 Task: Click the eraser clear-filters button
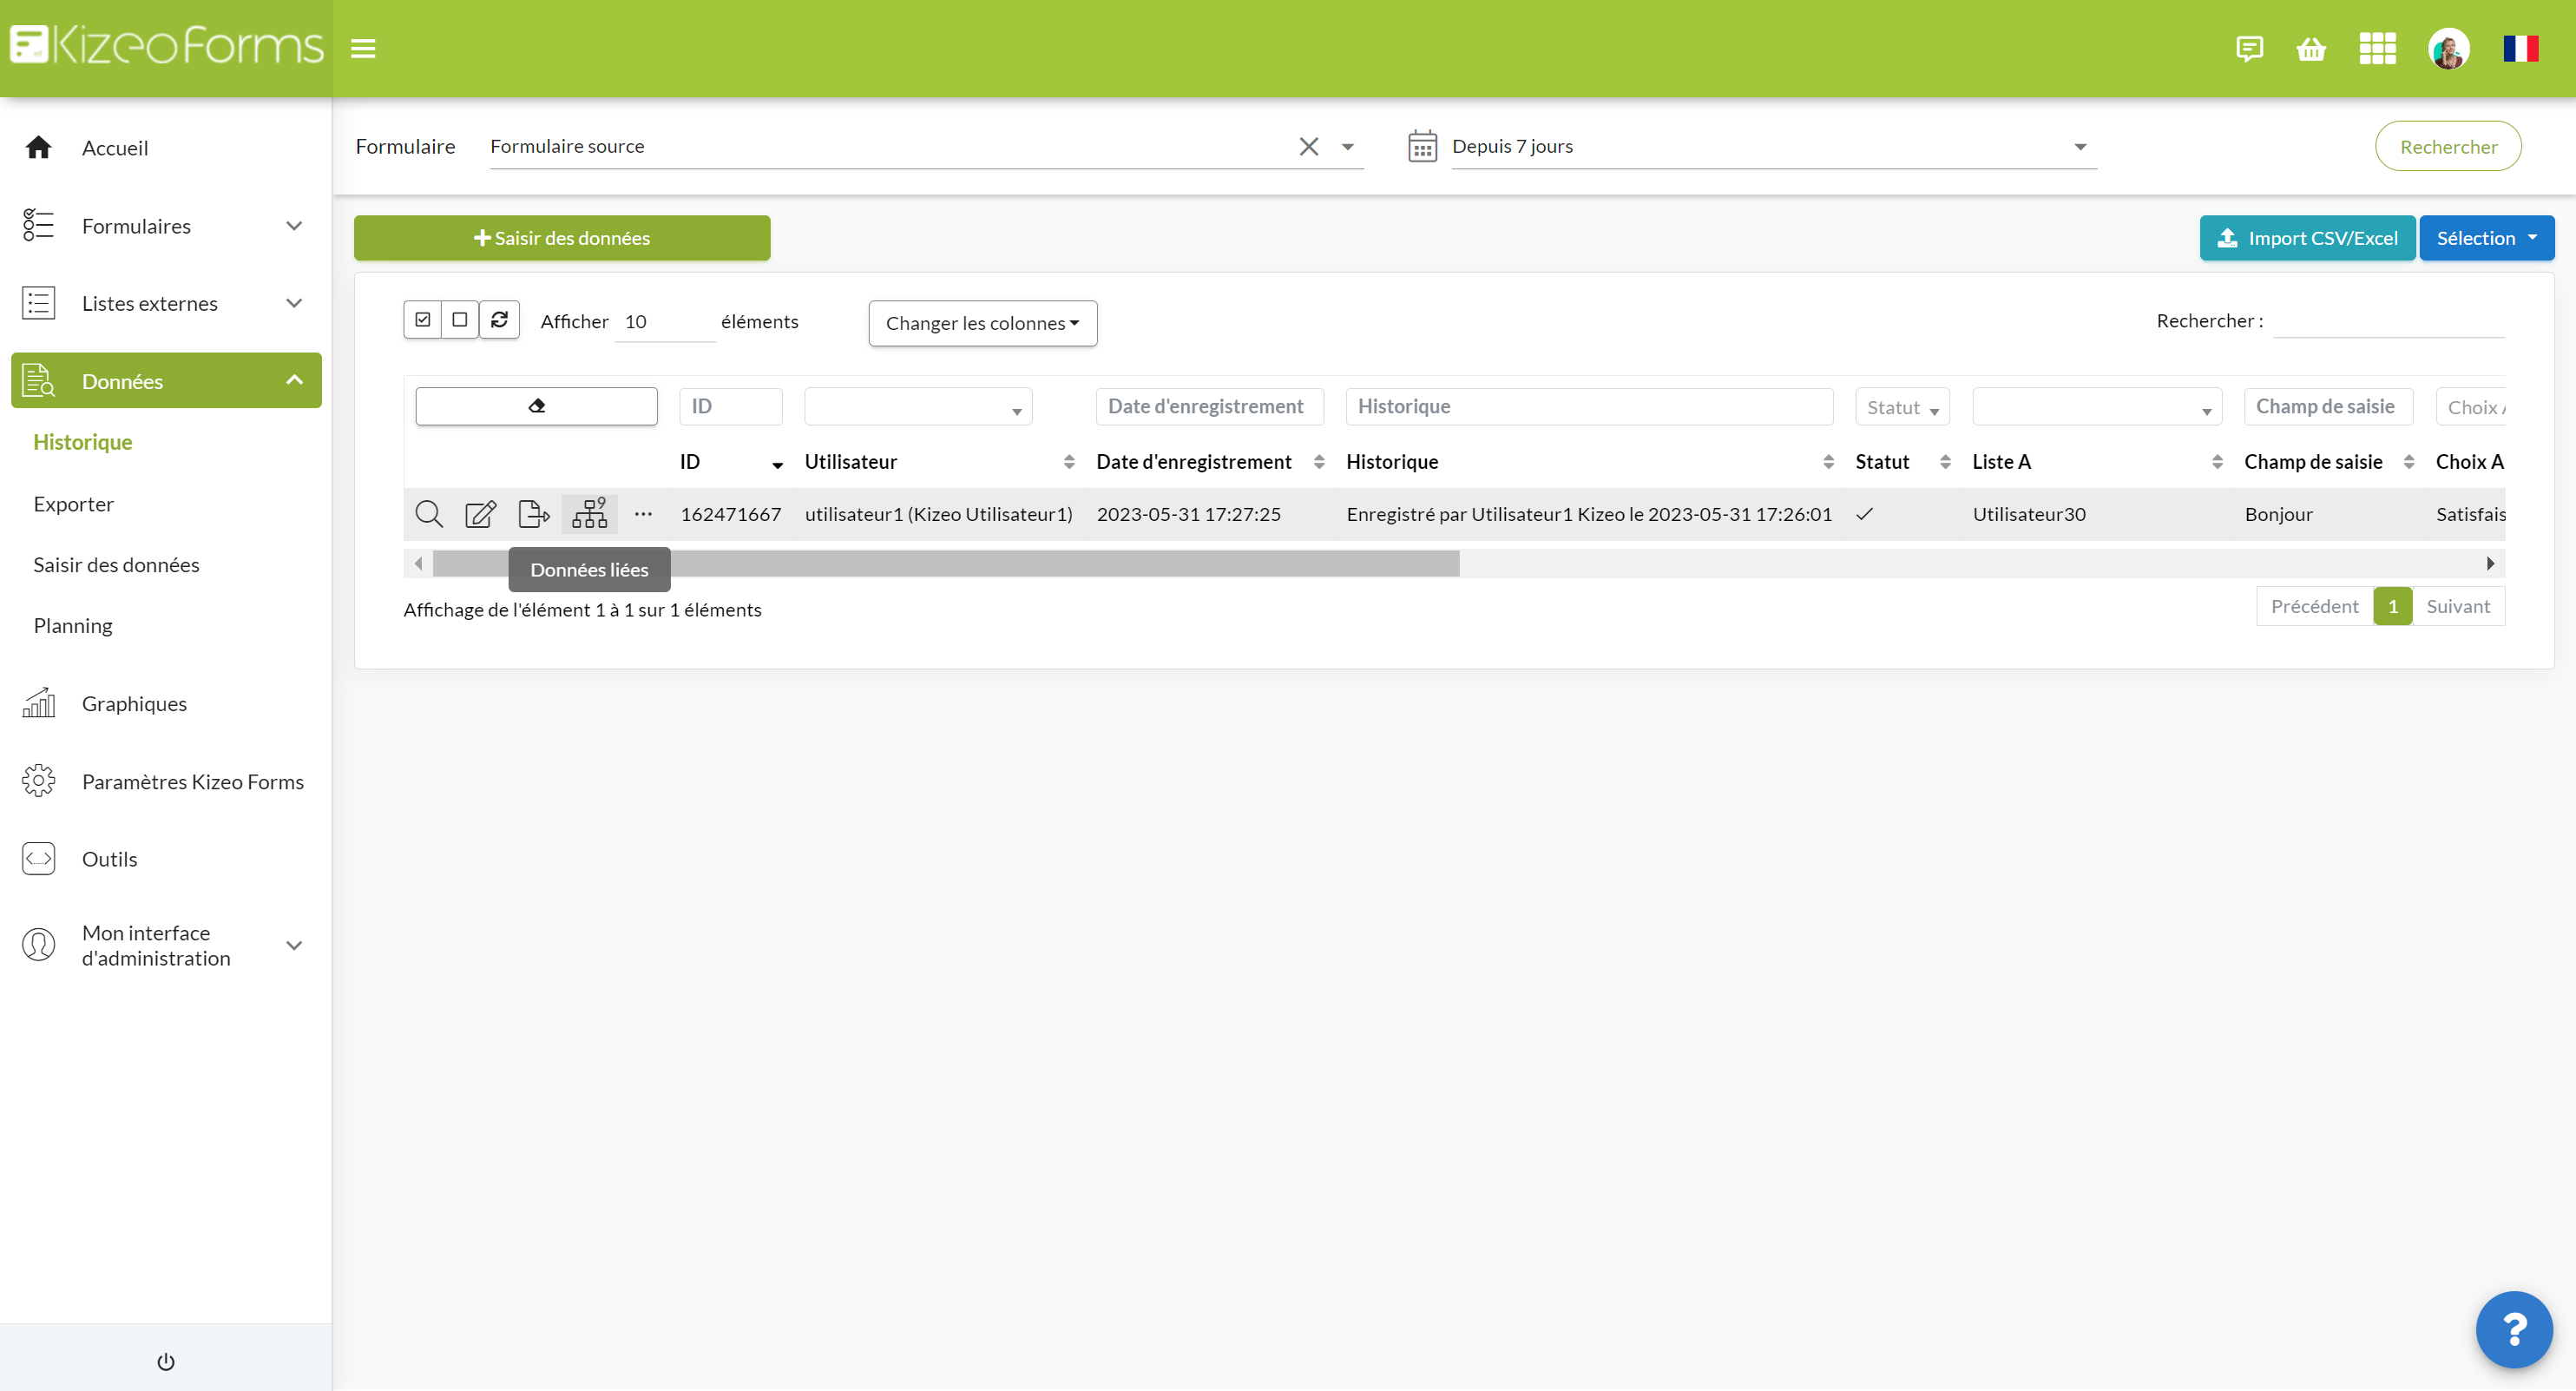tap(536, 406)
